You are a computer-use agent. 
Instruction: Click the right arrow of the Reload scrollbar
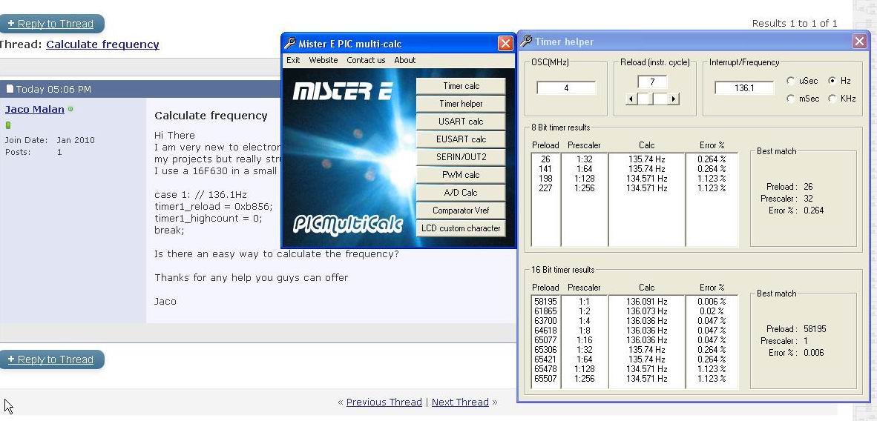pyautogui.click(x=674, y=99)
